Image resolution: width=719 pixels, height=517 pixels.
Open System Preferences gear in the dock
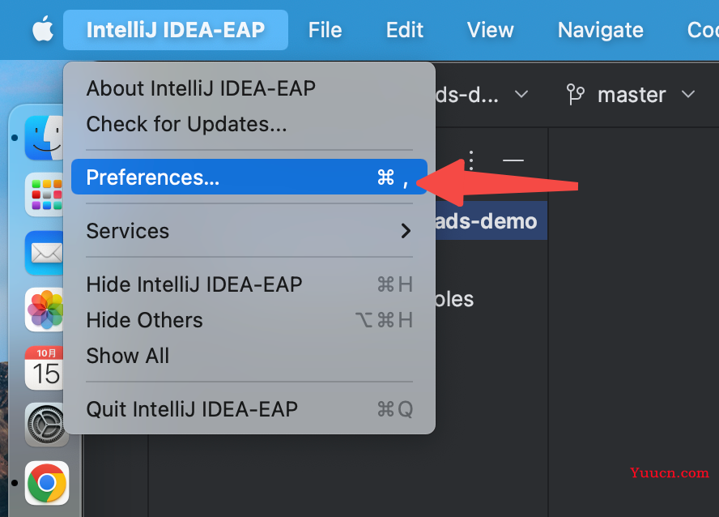[x=46, y=425]
